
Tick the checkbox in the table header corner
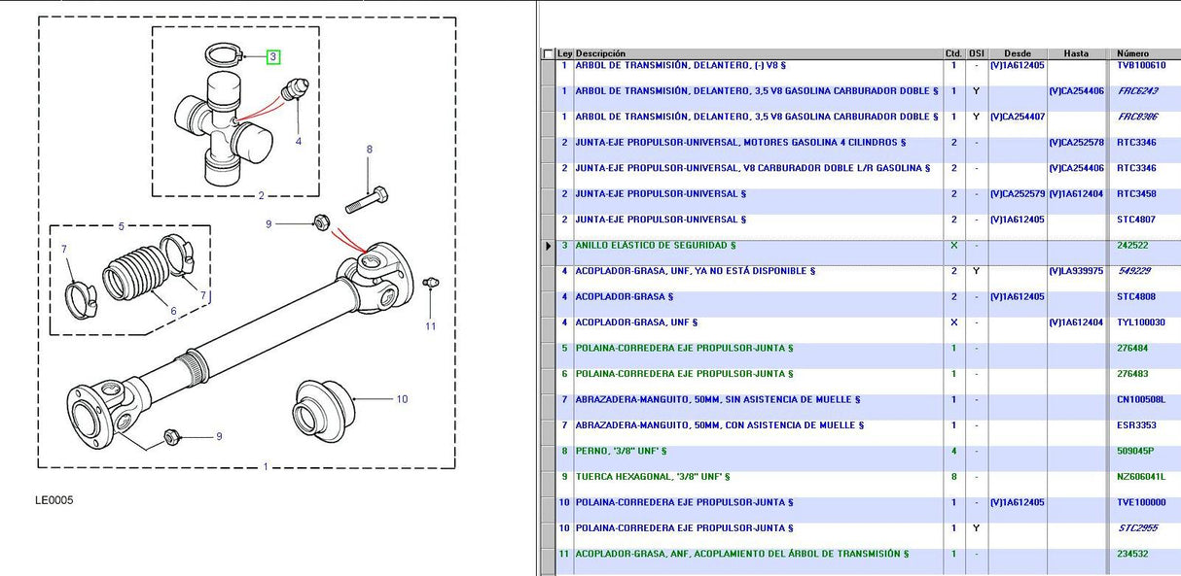(x=547, y=54)
